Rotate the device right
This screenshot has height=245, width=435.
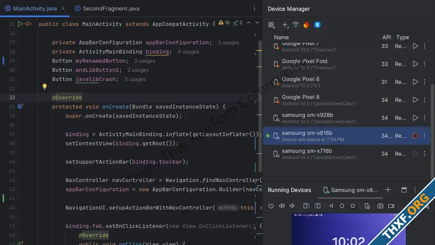(x=317, y=206)
